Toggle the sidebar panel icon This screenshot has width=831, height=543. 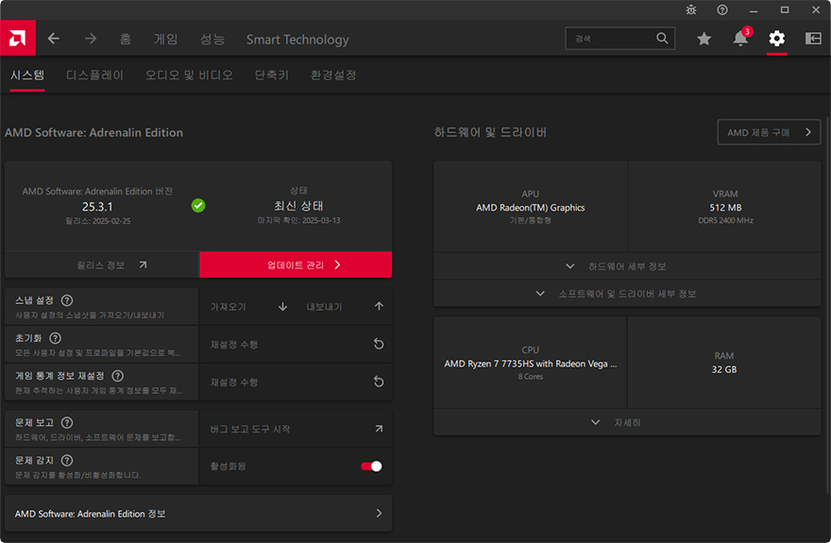[813, 38]
